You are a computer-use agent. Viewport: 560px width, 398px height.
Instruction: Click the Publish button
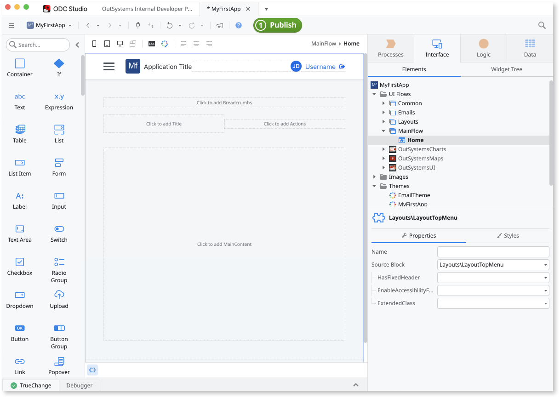(x=277, y=25)
